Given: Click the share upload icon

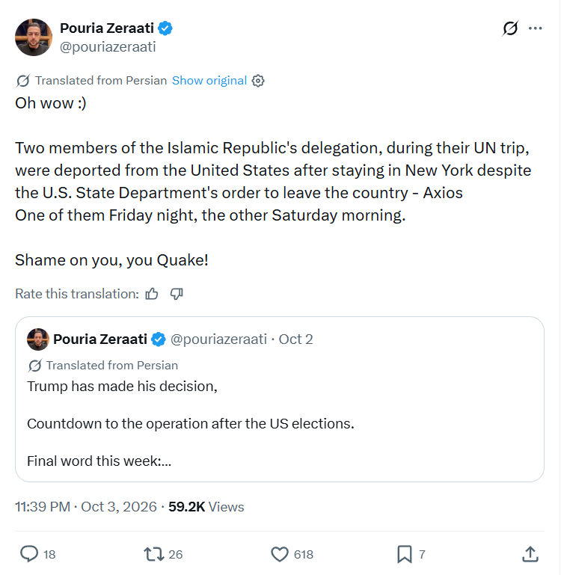Looking at the screenshot, I should 530,554.
